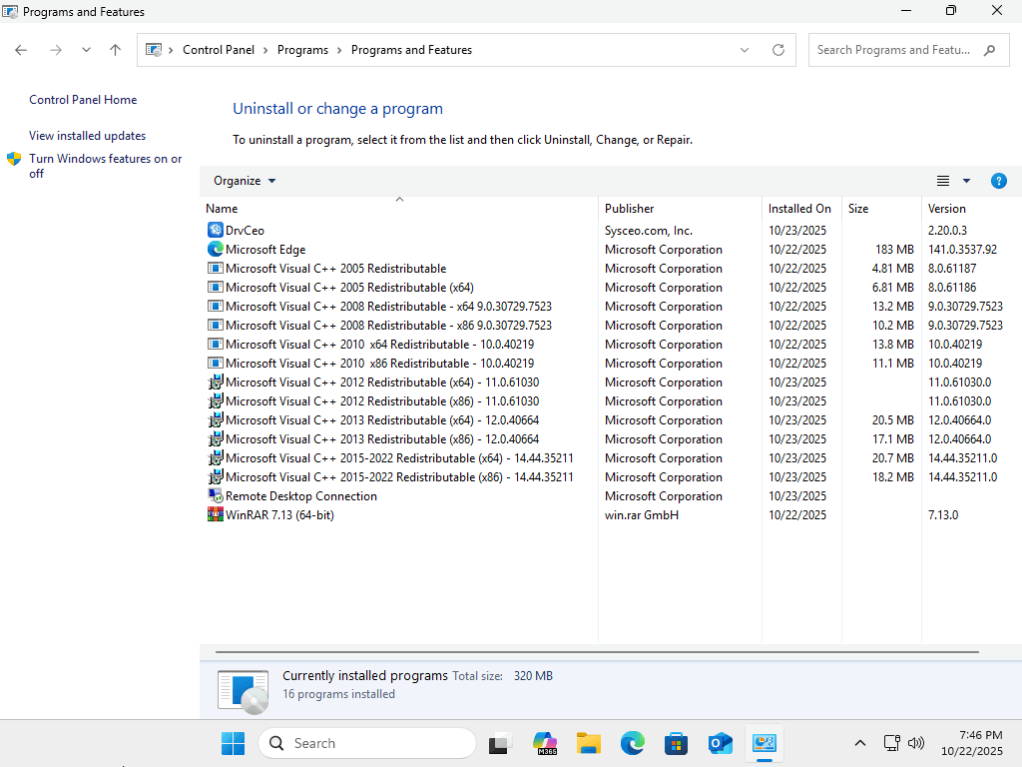
Task: Open File Explorer from the taskbar
Action: (x=589, y=743)
